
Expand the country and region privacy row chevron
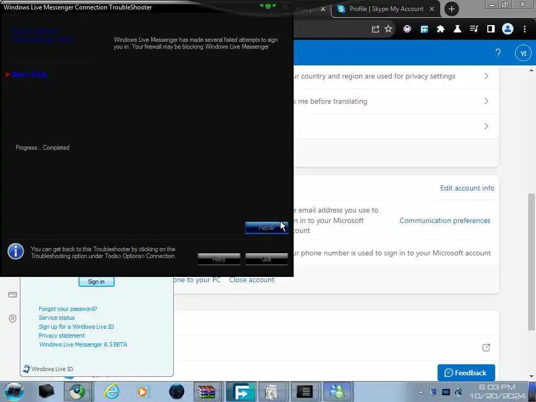coord(486,76)
